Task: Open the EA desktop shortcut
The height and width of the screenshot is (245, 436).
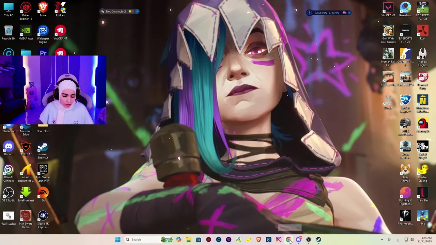Action: click(x=43, y=195)
